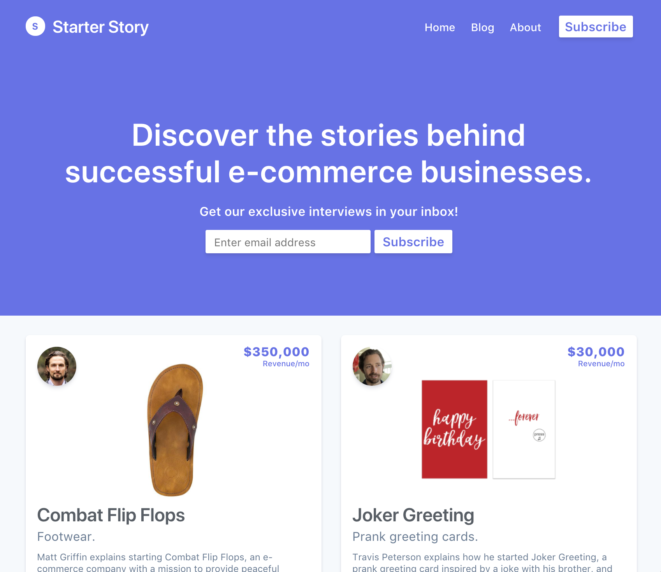The height and width of the screenshot is (572, 661).
Task: Focus the Enter email address field
Action: point(288,242)
